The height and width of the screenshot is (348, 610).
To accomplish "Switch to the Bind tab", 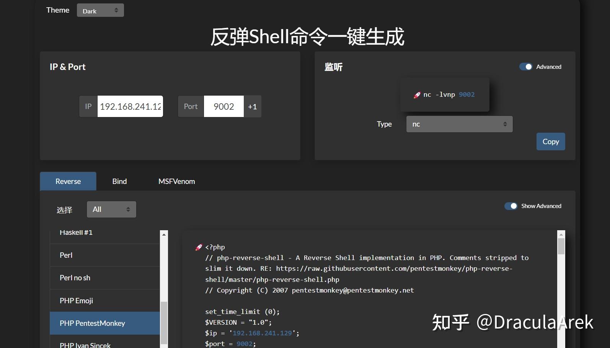I will click(119, 181).
